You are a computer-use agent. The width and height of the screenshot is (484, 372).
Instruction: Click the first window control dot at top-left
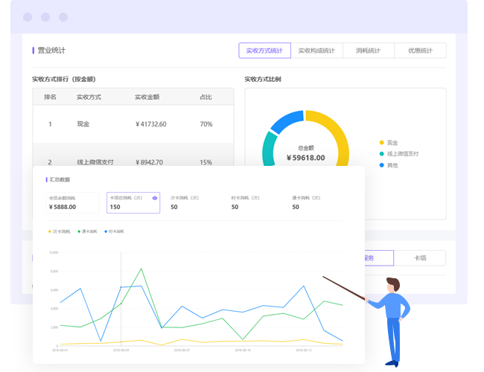(28, 16)
